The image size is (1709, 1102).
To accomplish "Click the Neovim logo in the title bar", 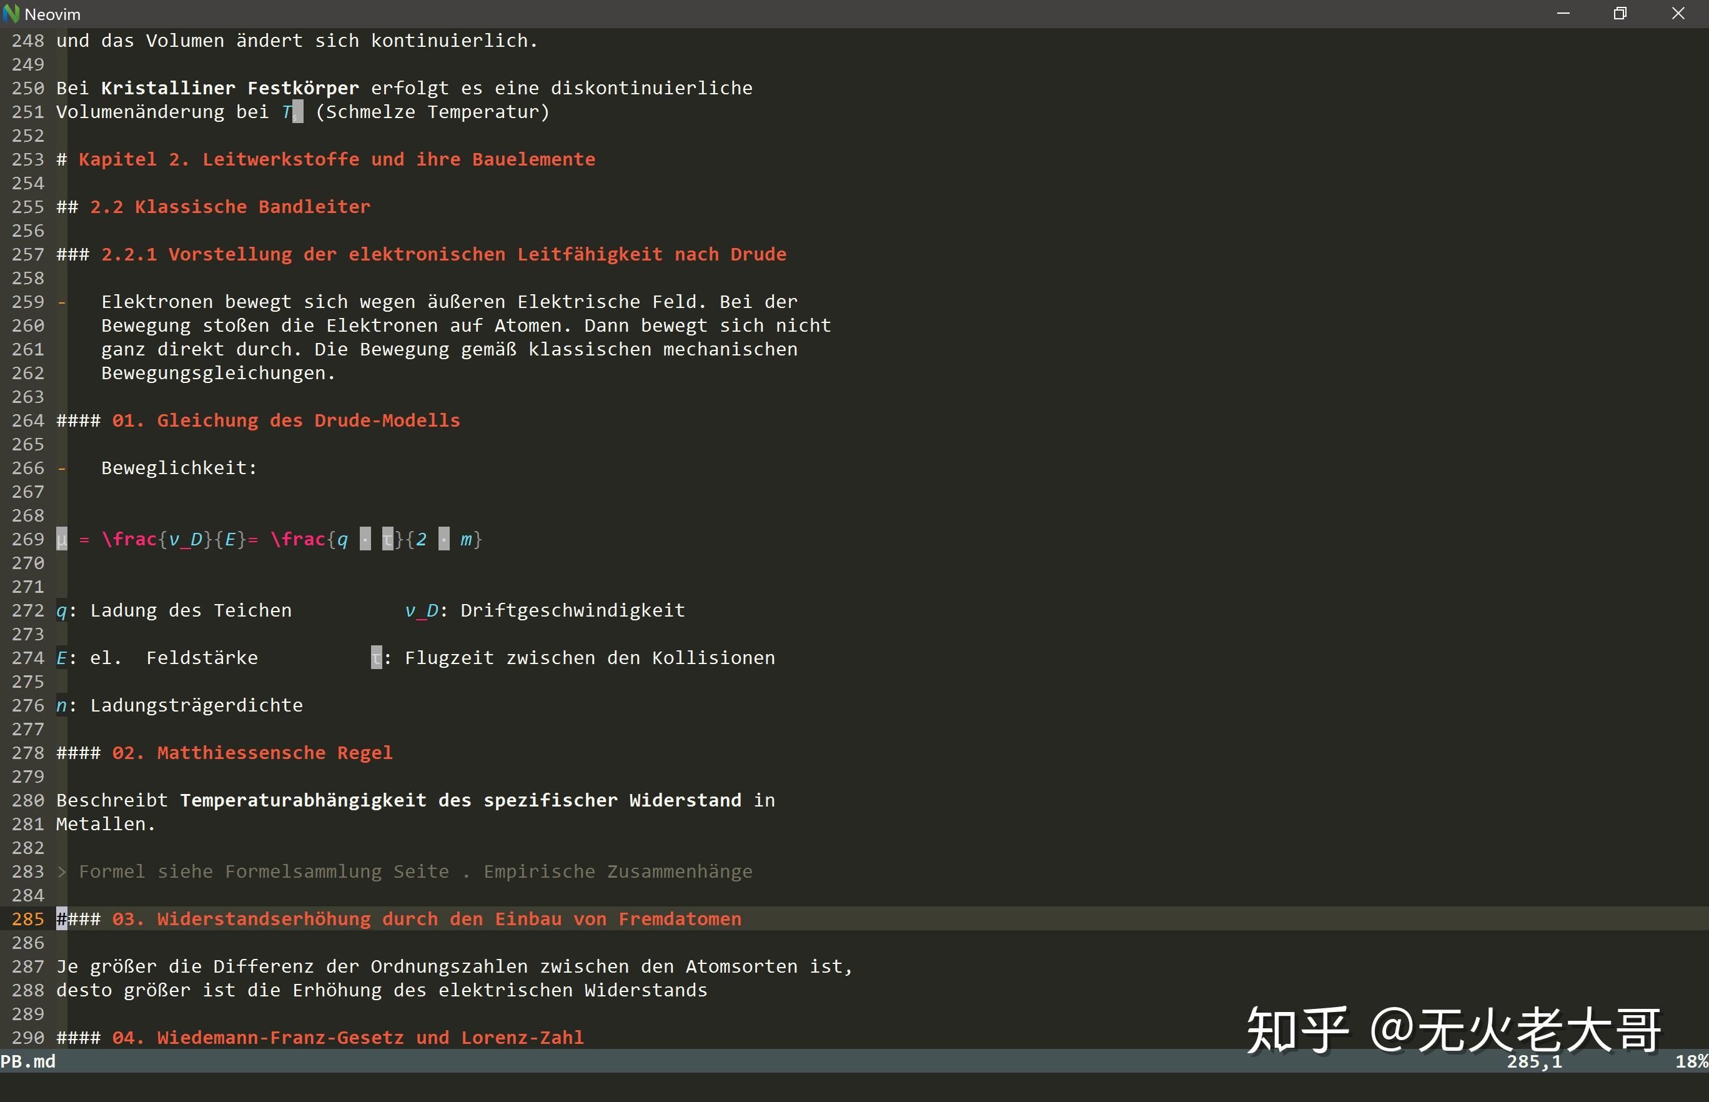I will point(12,13).
